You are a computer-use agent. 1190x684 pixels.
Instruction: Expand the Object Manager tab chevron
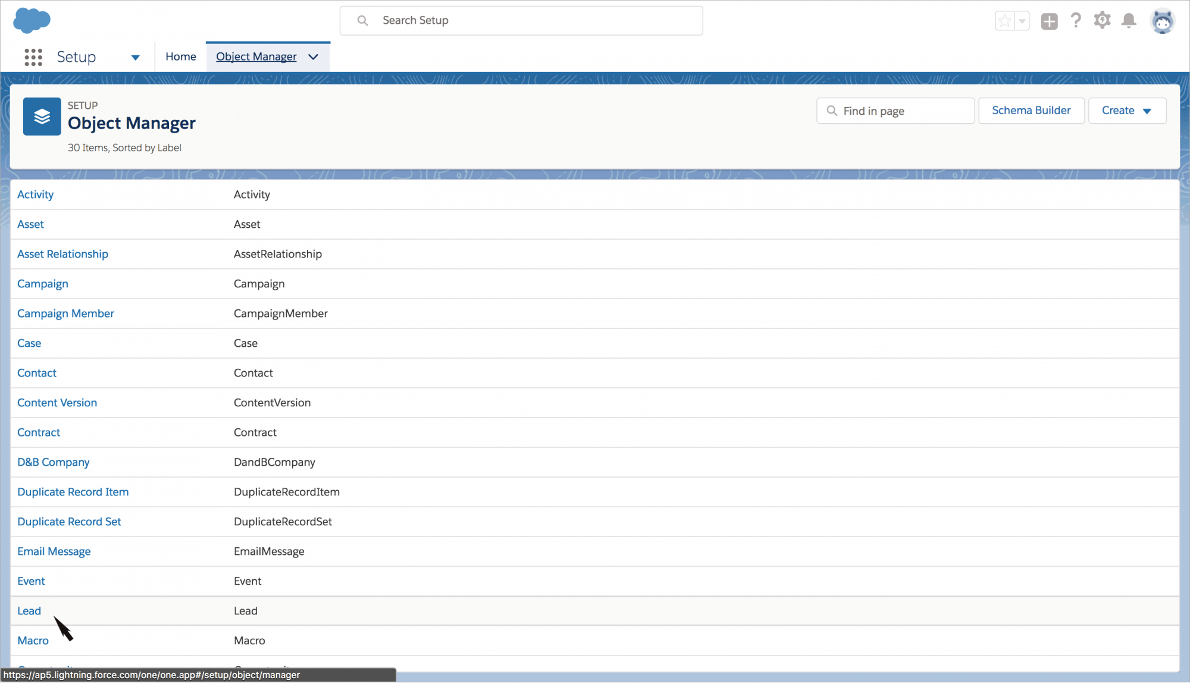[314, 57]
